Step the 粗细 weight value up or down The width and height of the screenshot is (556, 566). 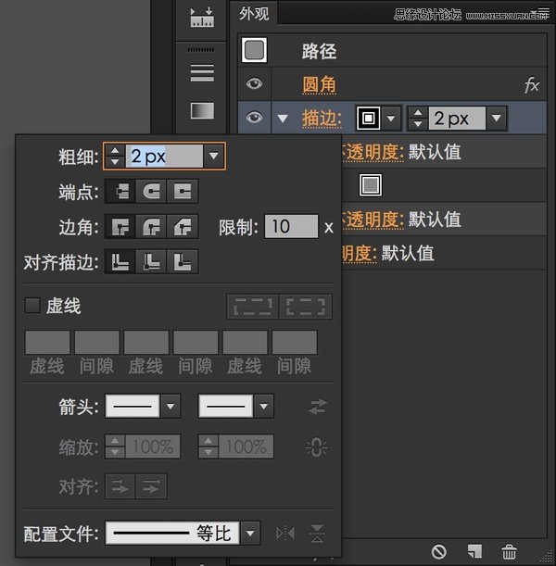click(x=115, y=156)
